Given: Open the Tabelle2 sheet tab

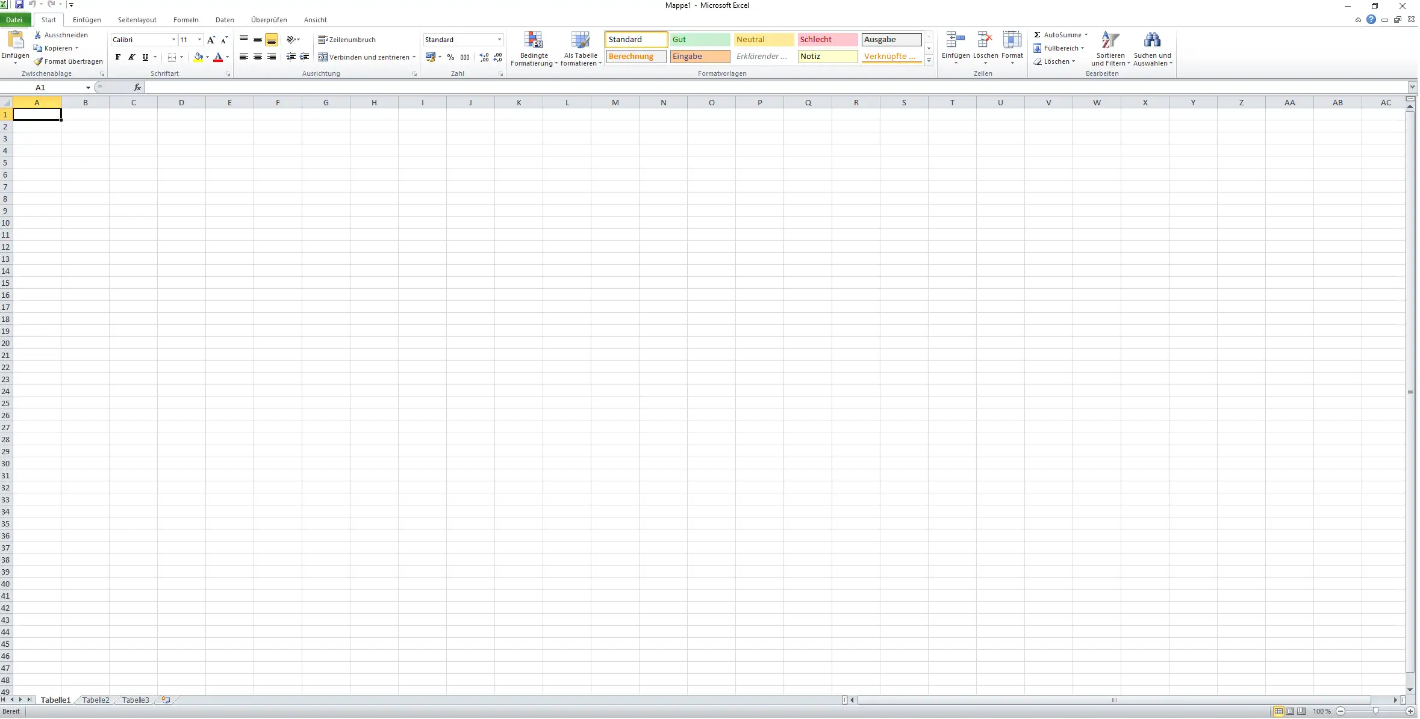Looking at the screenshot, I should point(96,700).
